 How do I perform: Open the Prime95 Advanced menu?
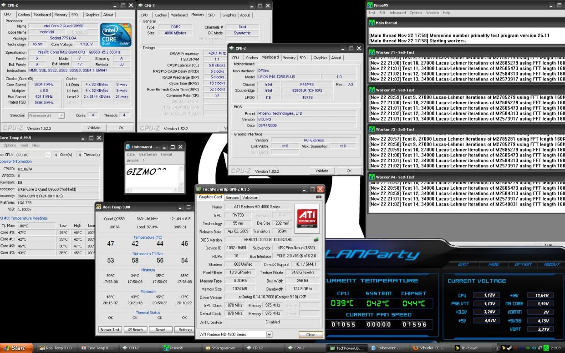397,13
